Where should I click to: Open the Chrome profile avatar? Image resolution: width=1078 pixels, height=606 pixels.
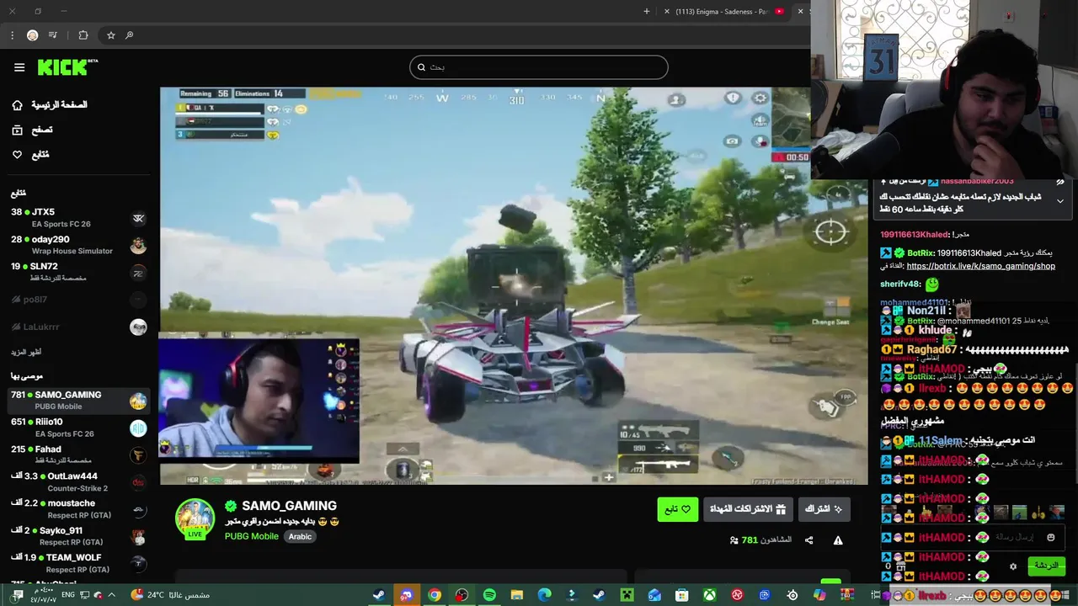coord(32,35)
